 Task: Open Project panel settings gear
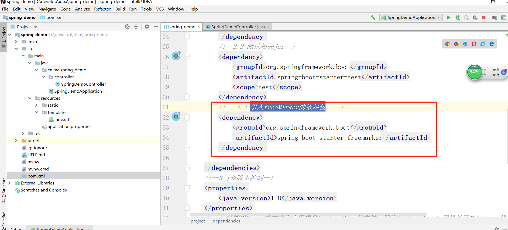point(147,27)
